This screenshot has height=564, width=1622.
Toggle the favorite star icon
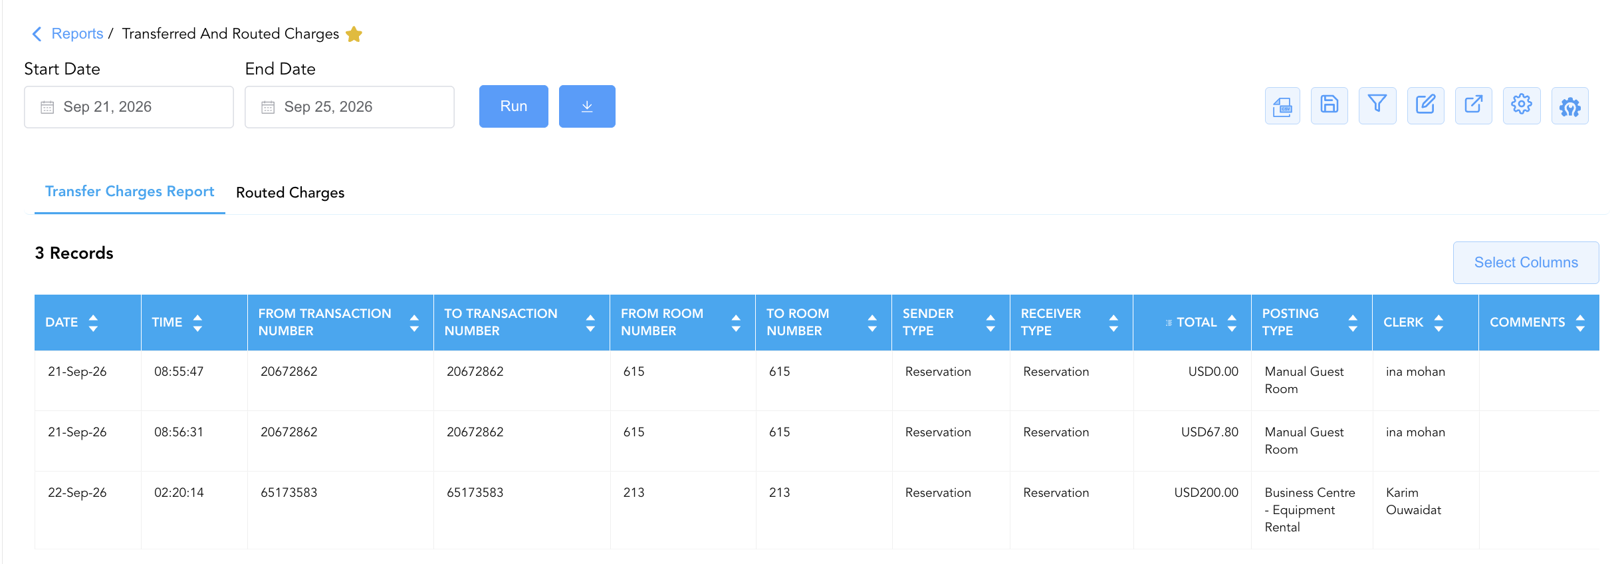(x=354, y=34)
